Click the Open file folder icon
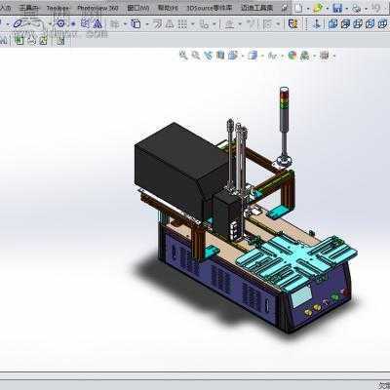The image size is (390, 390). [318, 8]
